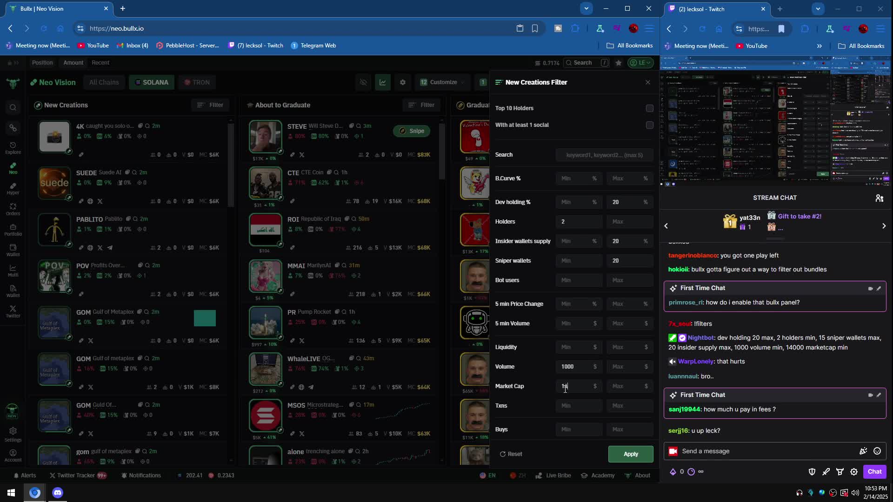Screen dimensions: 893x502
Task: Open Twitch chat community members icon
Action: click(x=879, y=198)
